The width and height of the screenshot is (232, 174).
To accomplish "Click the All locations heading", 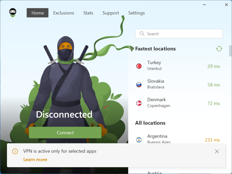I will [150, 123].
